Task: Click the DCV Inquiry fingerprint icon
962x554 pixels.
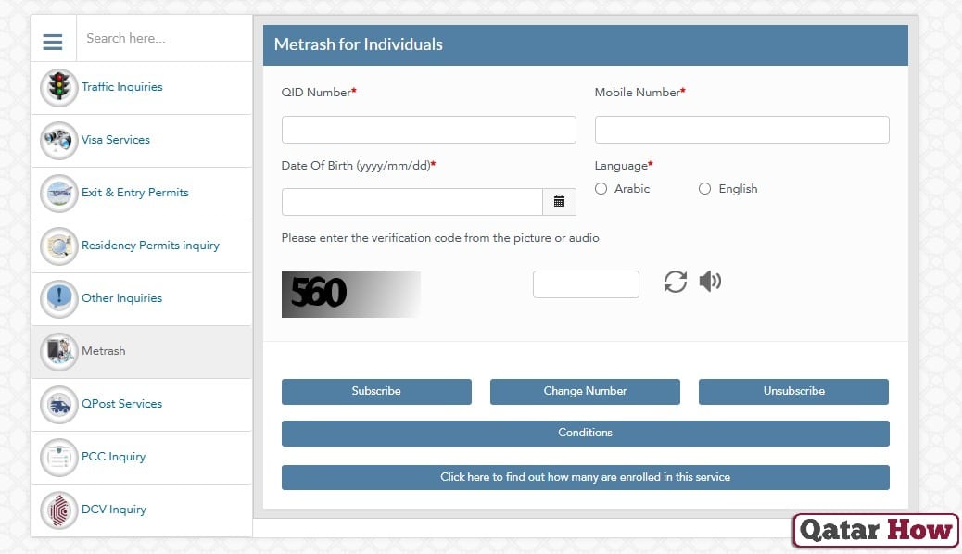Action: [59, 510]
